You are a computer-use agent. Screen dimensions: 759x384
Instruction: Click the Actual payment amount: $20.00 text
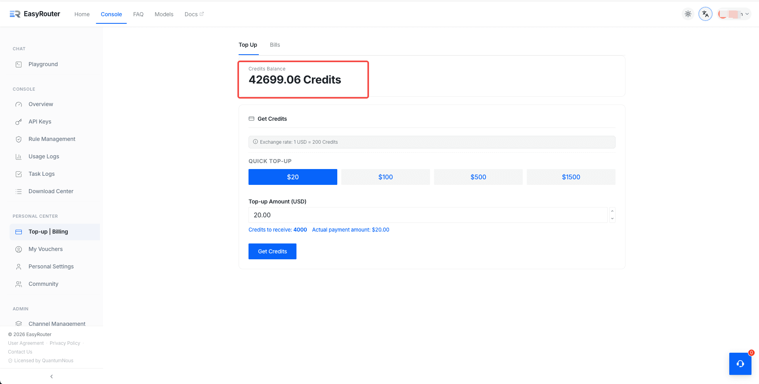tap(351, 230)
